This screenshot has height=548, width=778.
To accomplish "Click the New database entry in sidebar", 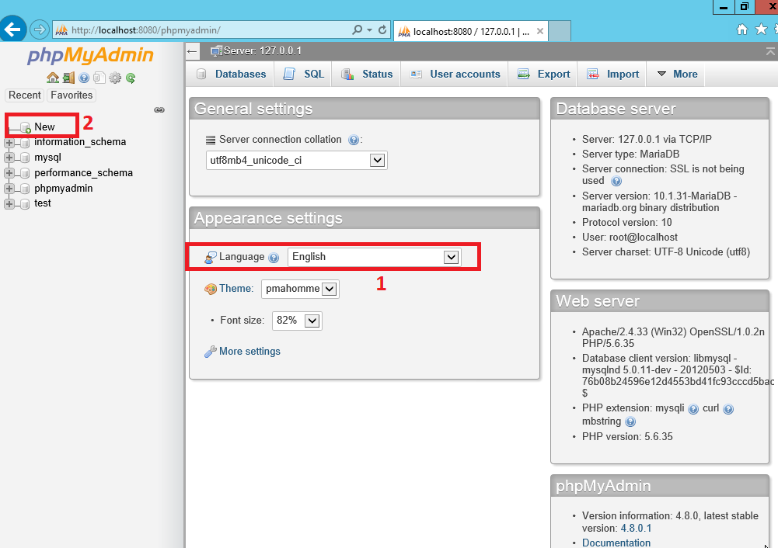I will (x=44, y=126).
